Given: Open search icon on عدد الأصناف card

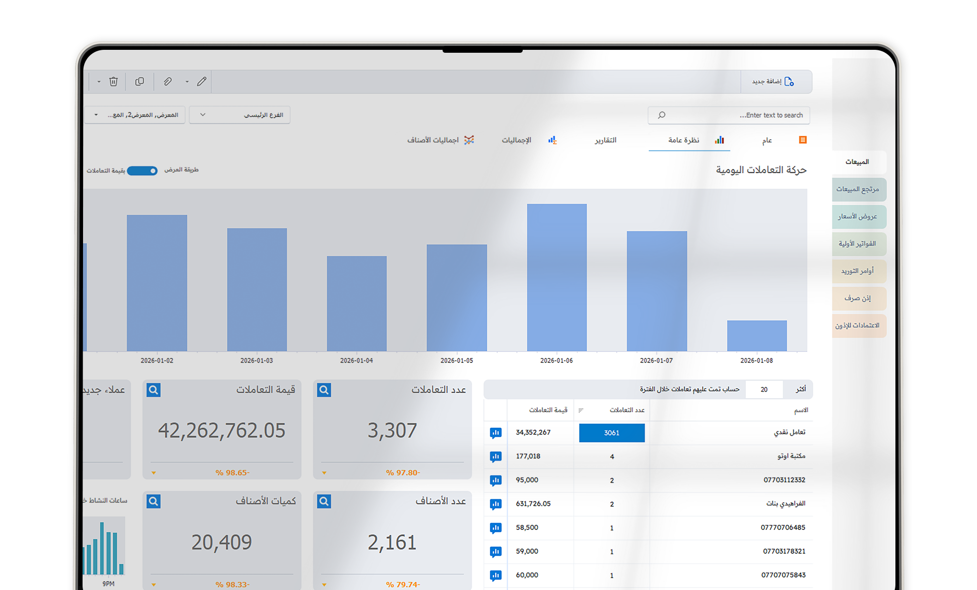Looking at the screenshot, I should (x=324, y=501).
